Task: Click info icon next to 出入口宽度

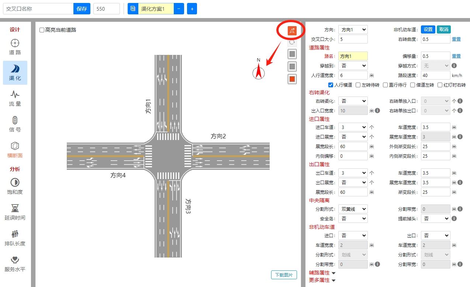Action: [x=377, y=111]
